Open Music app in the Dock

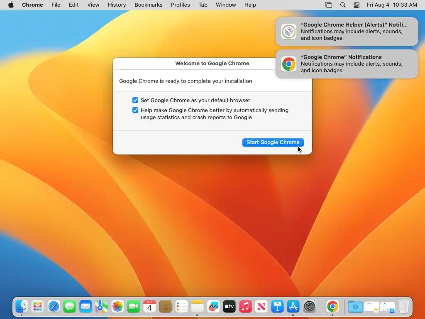[245, 307]
